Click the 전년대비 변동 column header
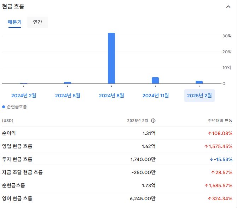 coord(220,121)
